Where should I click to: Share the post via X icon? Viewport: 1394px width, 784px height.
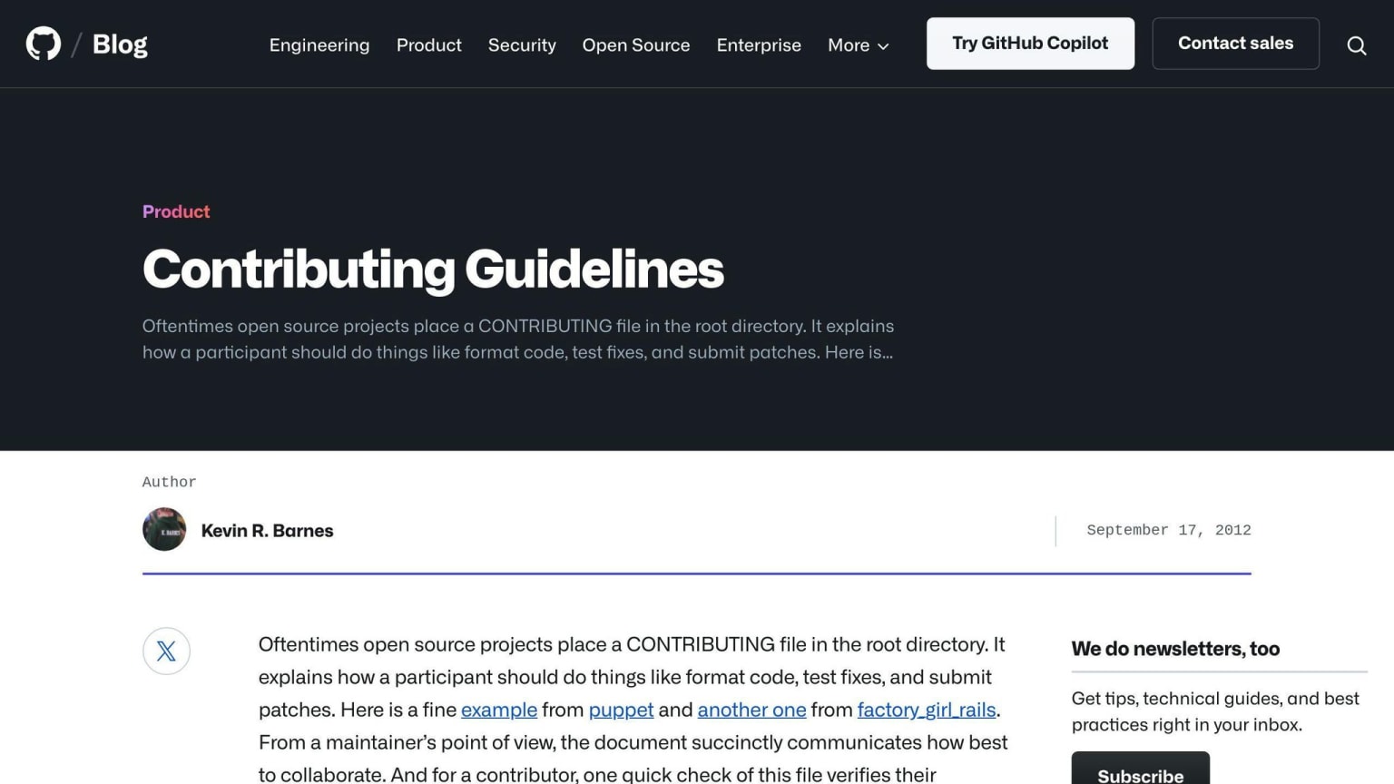pos(166,651)
